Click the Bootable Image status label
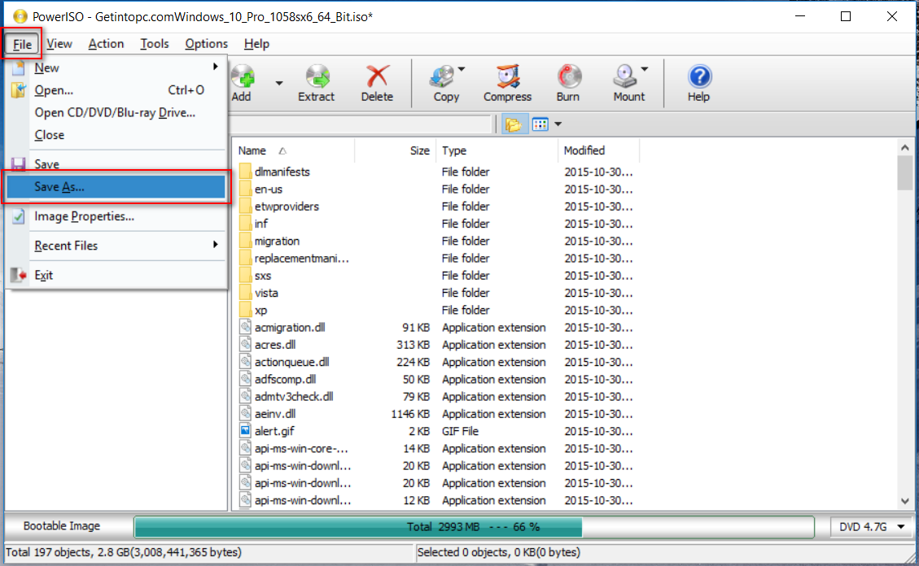This screenshot has width=919, height=566. point(62,526)
